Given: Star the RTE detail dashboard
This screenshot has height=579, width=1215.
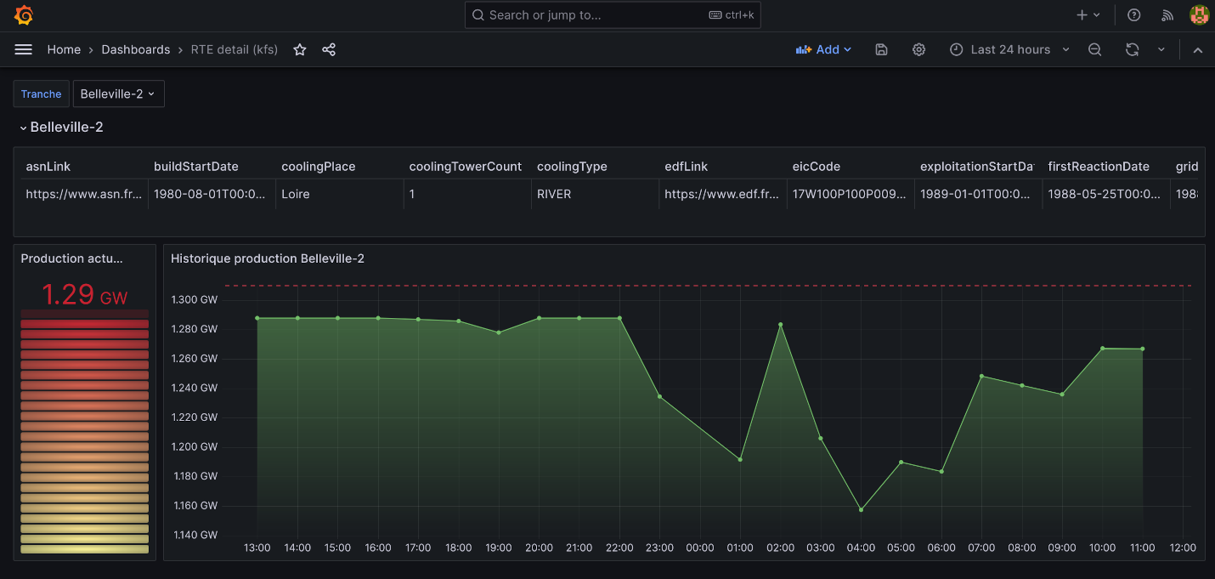Looking at the screenshot, I should point(300,50).
